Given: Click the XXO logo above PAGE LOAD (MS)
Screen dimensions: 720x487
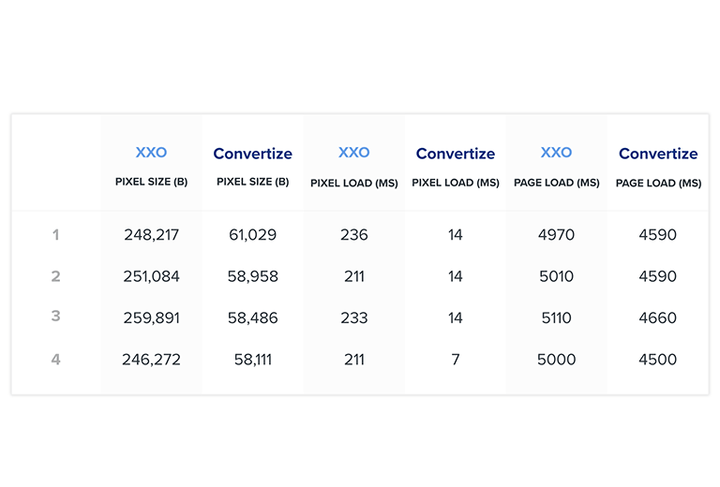Looking at the screenshot, I should coord(556,153).
